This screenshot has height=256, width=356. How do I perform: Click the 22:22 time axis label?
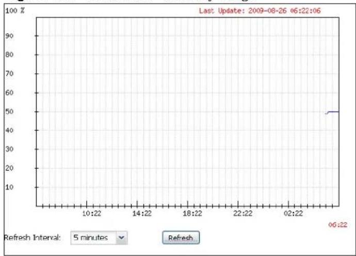[242, 214]
